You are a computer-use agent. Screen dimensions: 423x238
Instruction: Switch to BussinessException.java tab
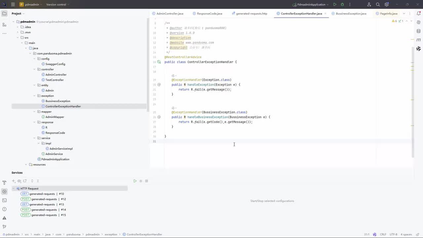coord(349,14)
